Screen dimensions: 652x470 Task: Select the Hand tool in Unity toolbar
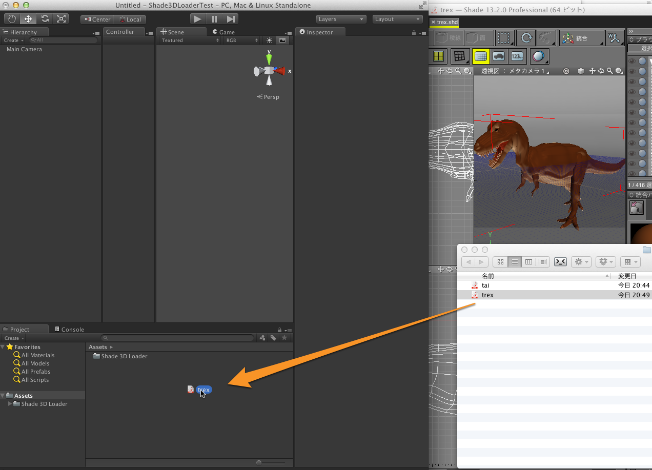pyautogui.click(x=12, y=19)
